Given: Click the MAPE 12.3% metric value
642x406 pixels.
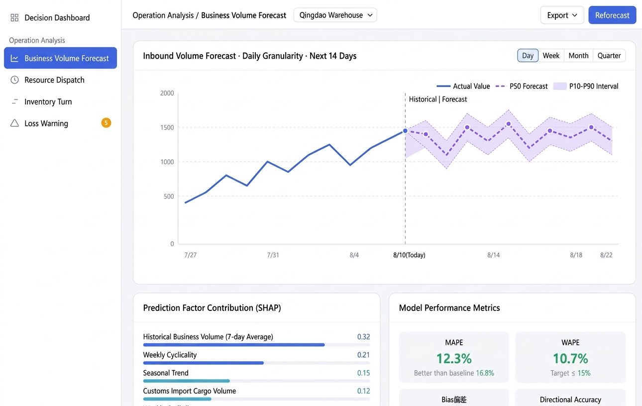Looking at the screenshot, I should click(454, 358).
